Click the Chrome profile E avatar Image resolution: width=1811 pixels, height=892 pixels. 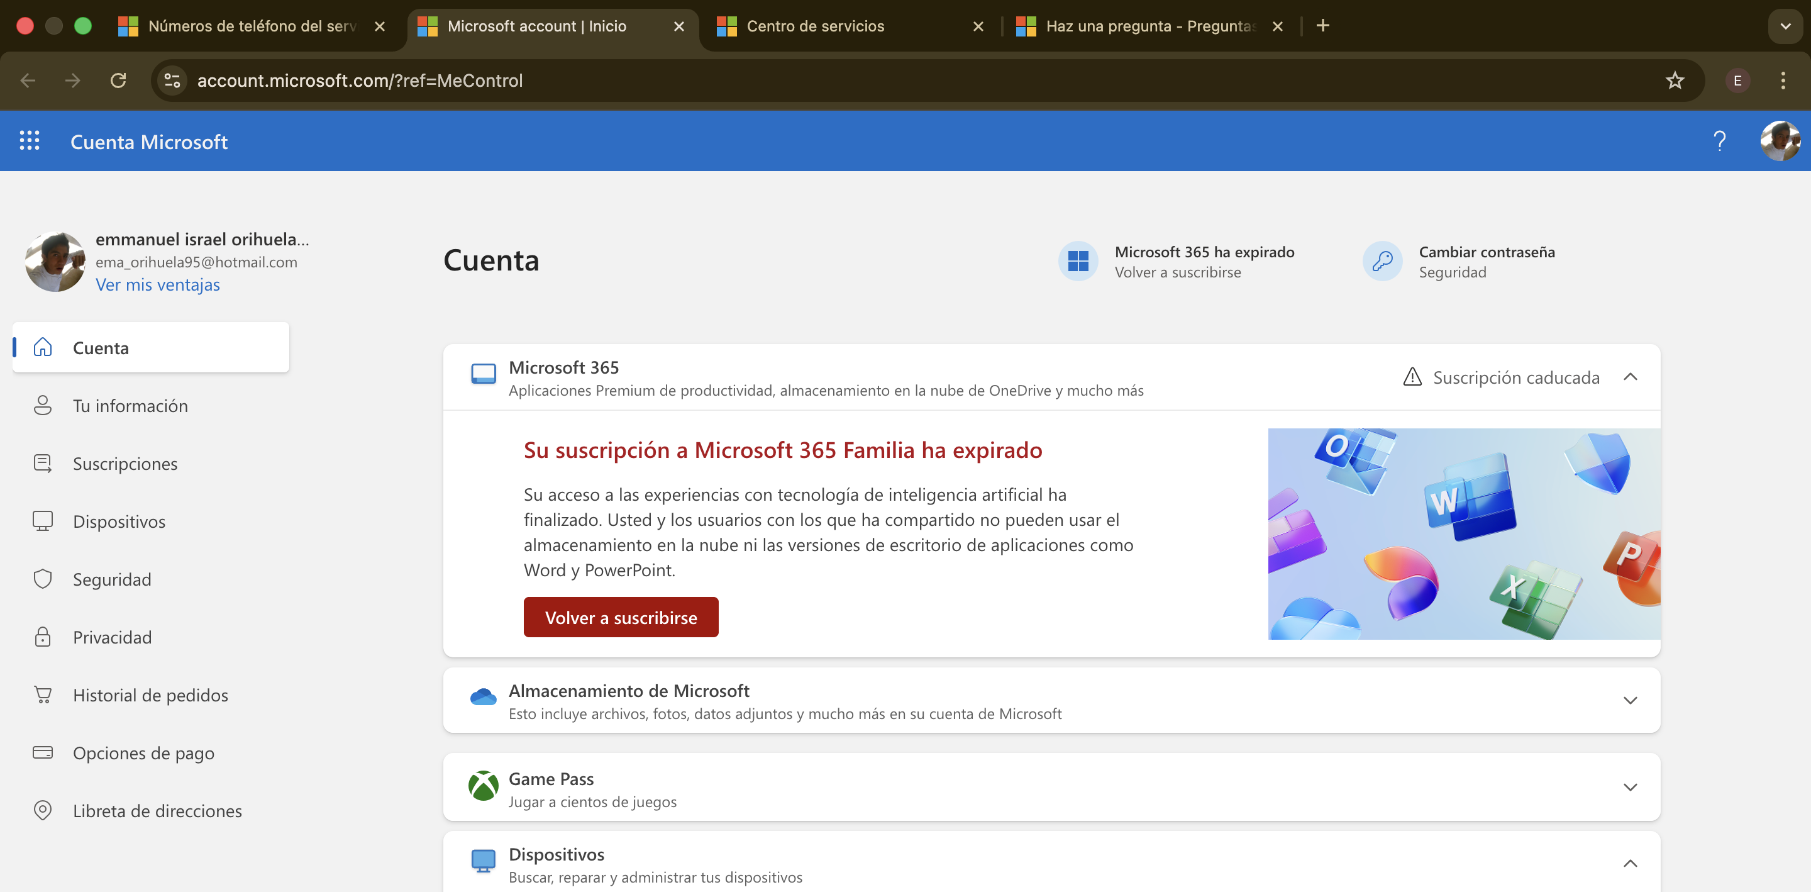(x=1737, y=80)
